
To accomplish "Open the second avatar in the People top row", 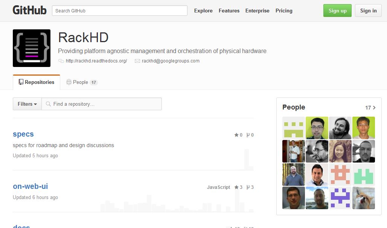I will [x=317, y=128].
